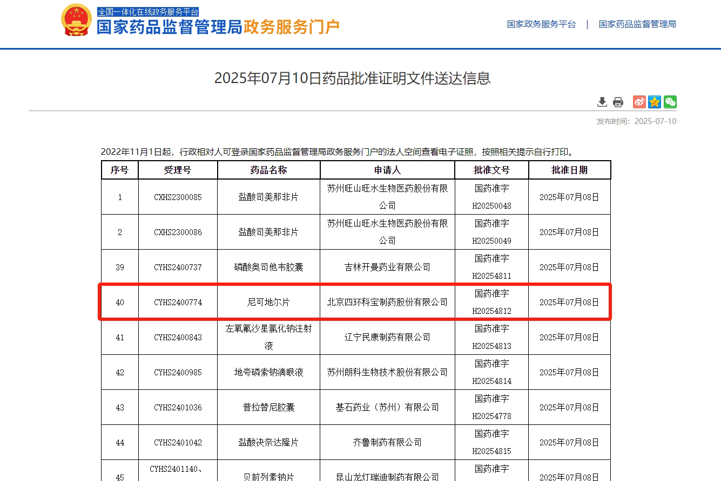Select acceptance number CYHS2400774

pos(178,303)
